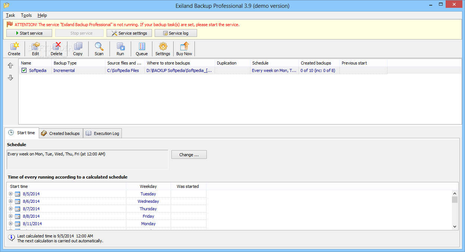Click the Buy Now toolbar icon
This screenshot has width=465, height=252.
coord(184,47)
